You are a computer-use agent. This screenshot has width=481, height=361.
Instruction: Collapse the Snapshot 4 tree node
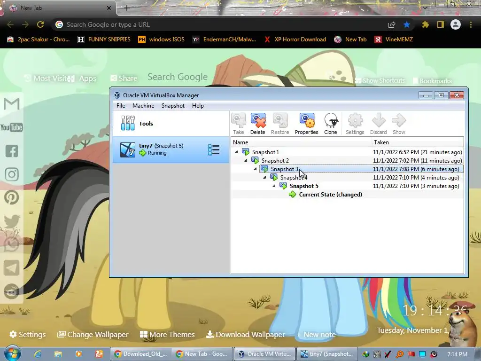point(264,177)
